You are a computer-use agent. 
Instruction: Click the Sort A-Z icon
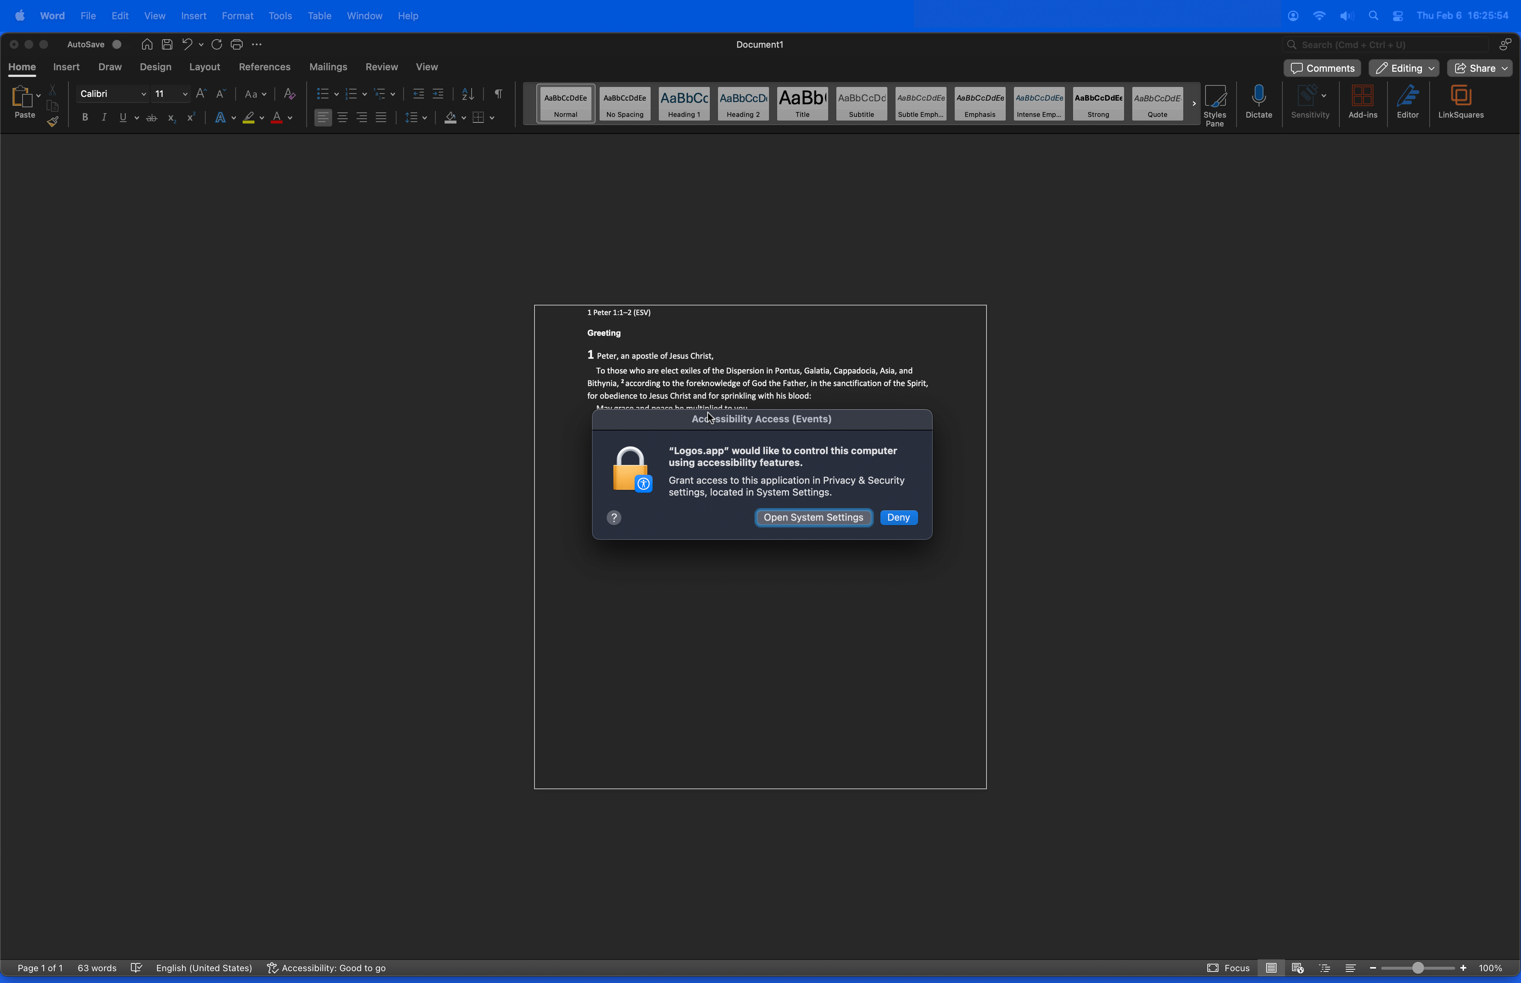pos(468,94)
